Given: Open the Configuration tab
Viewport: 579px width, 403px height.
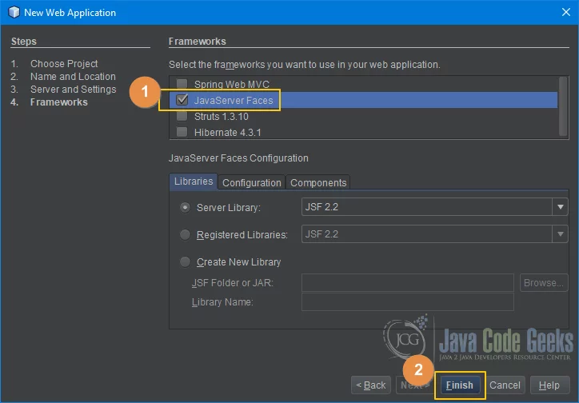Looking at the screenshot, I should pyautogui.click(x=251, y=182).
